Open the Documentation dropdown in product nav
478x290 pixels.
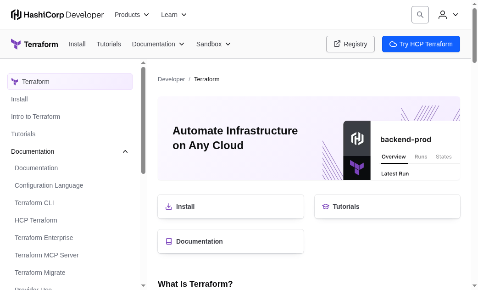pos(158,44)
